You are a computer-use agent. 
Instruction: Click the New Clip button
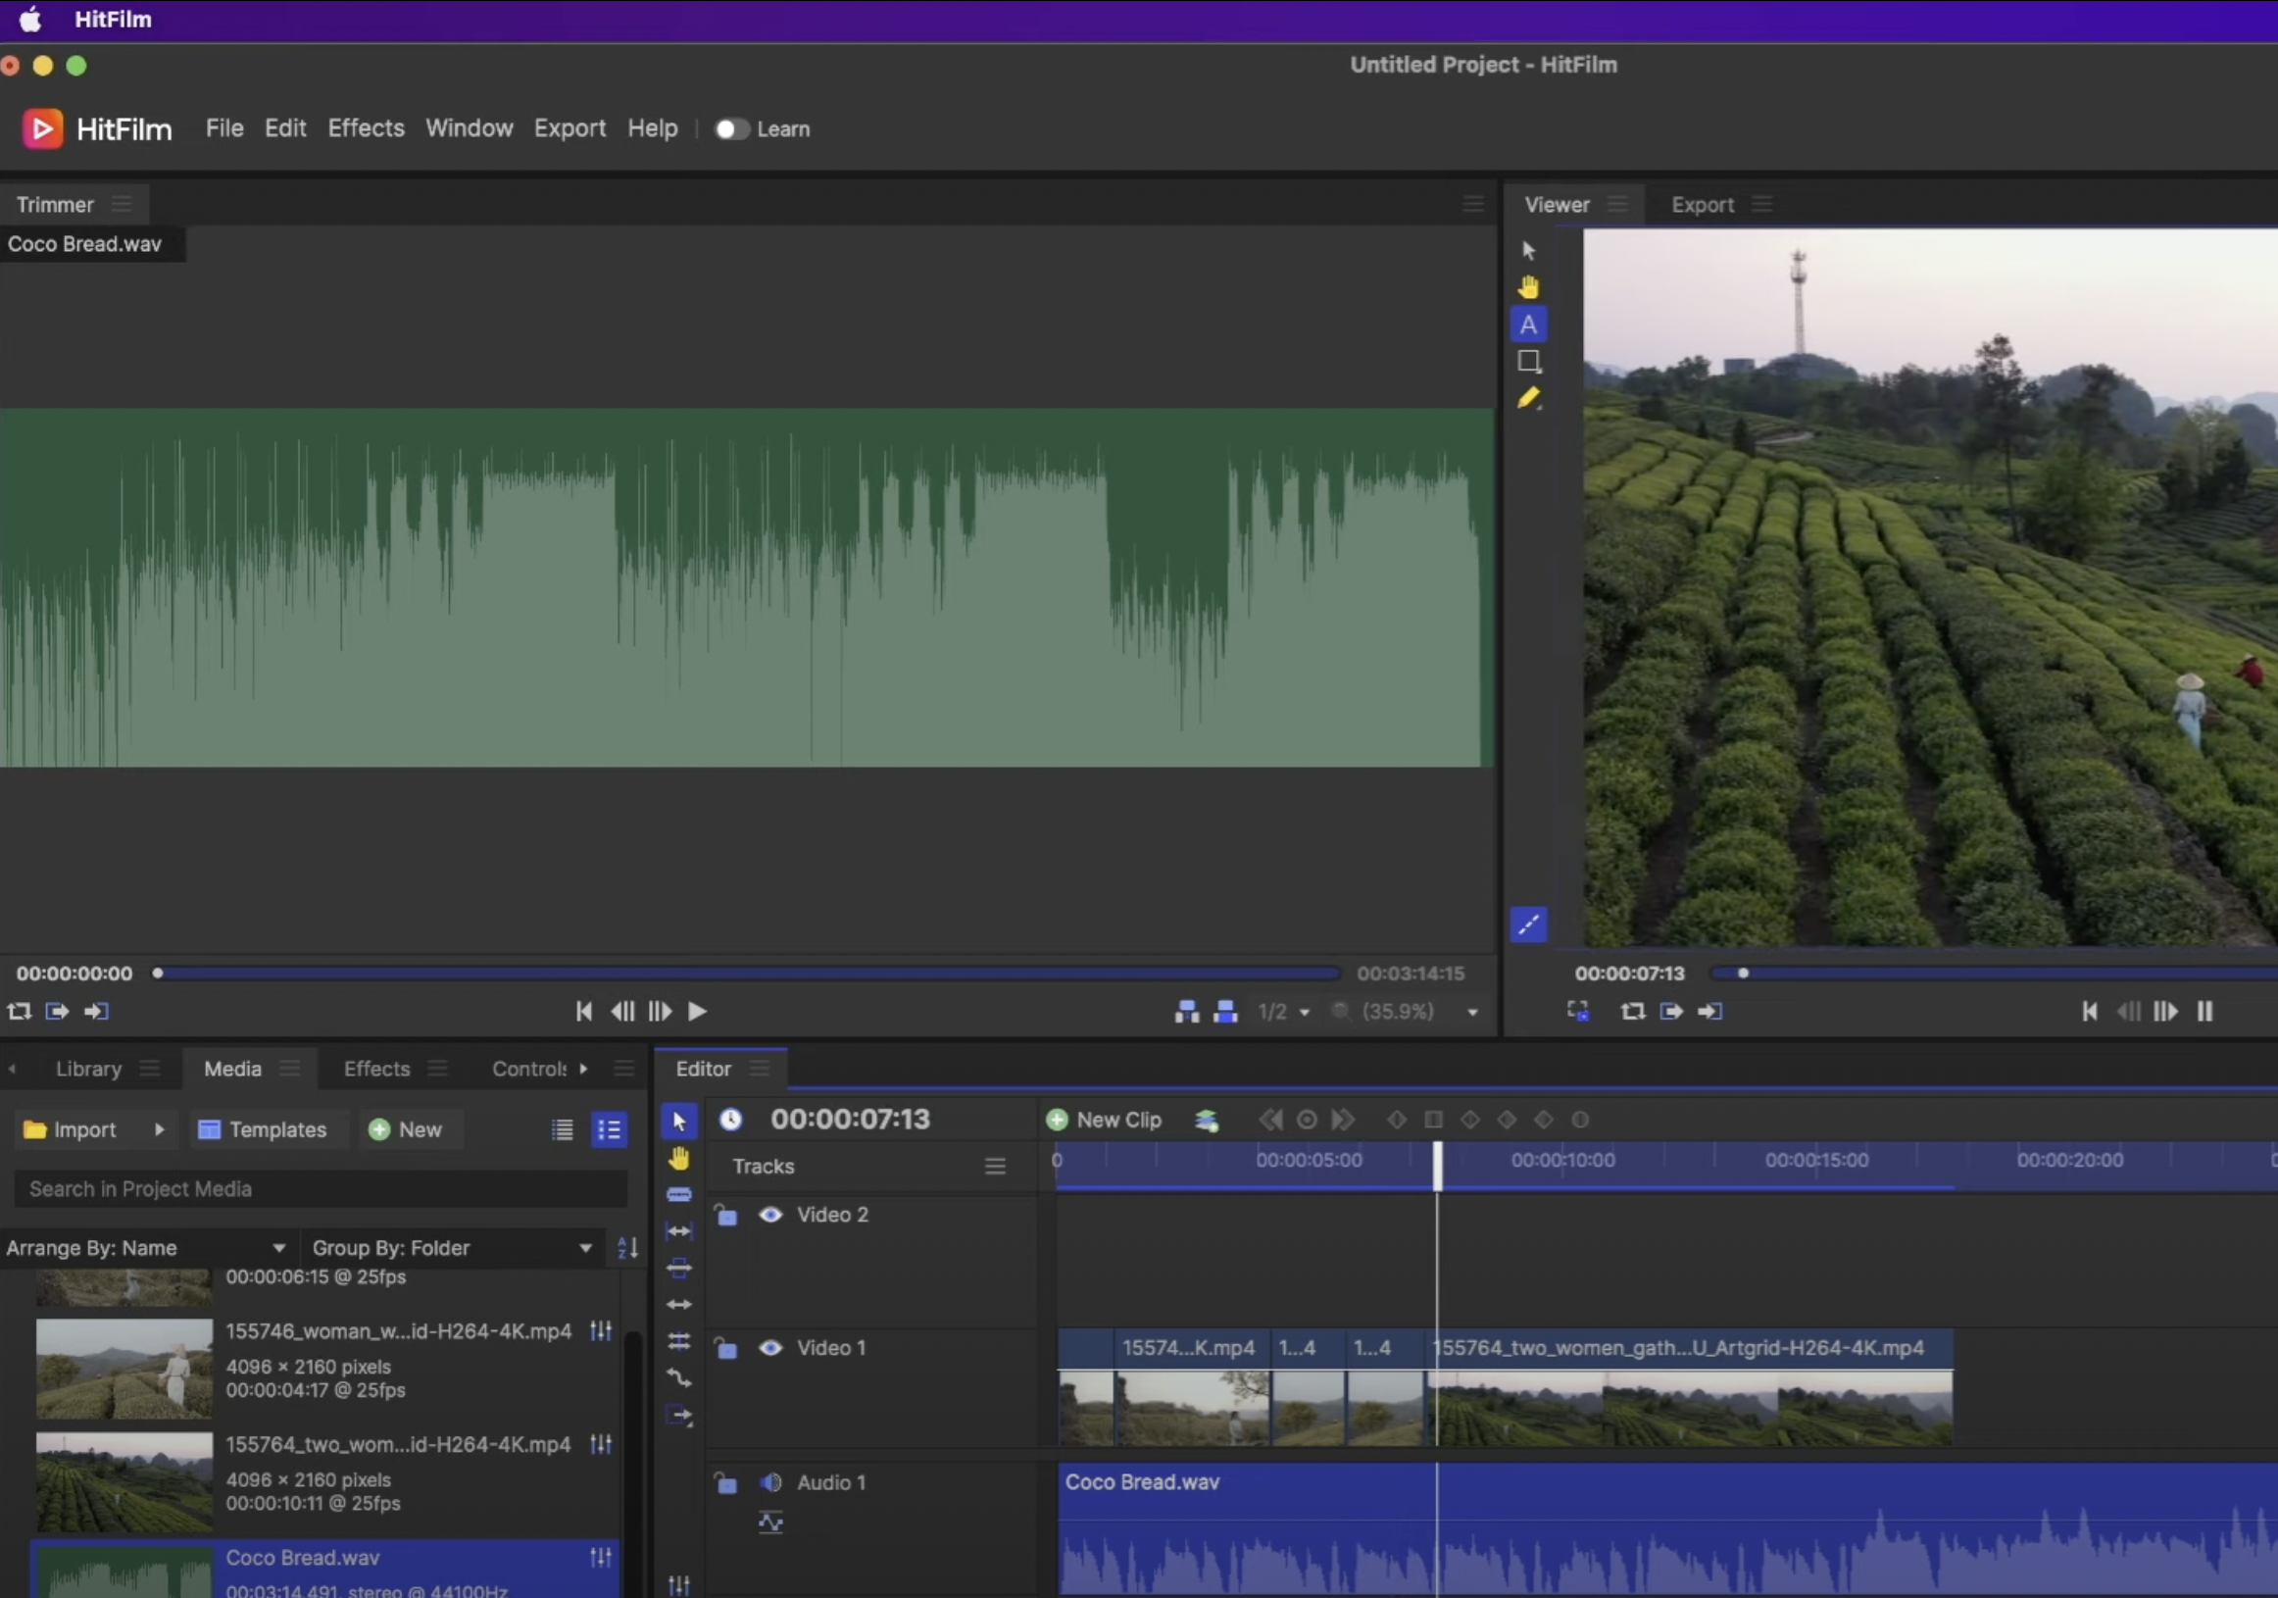[1105, 1120]
